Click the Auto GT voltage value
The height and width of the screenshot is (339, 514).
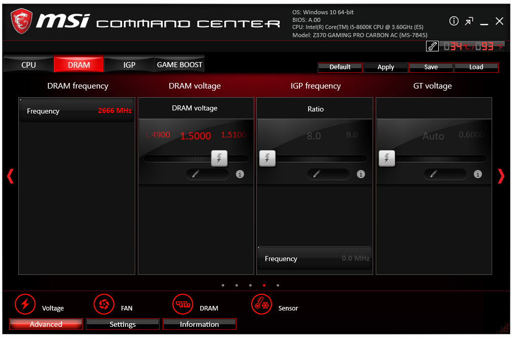pos(433,136)
